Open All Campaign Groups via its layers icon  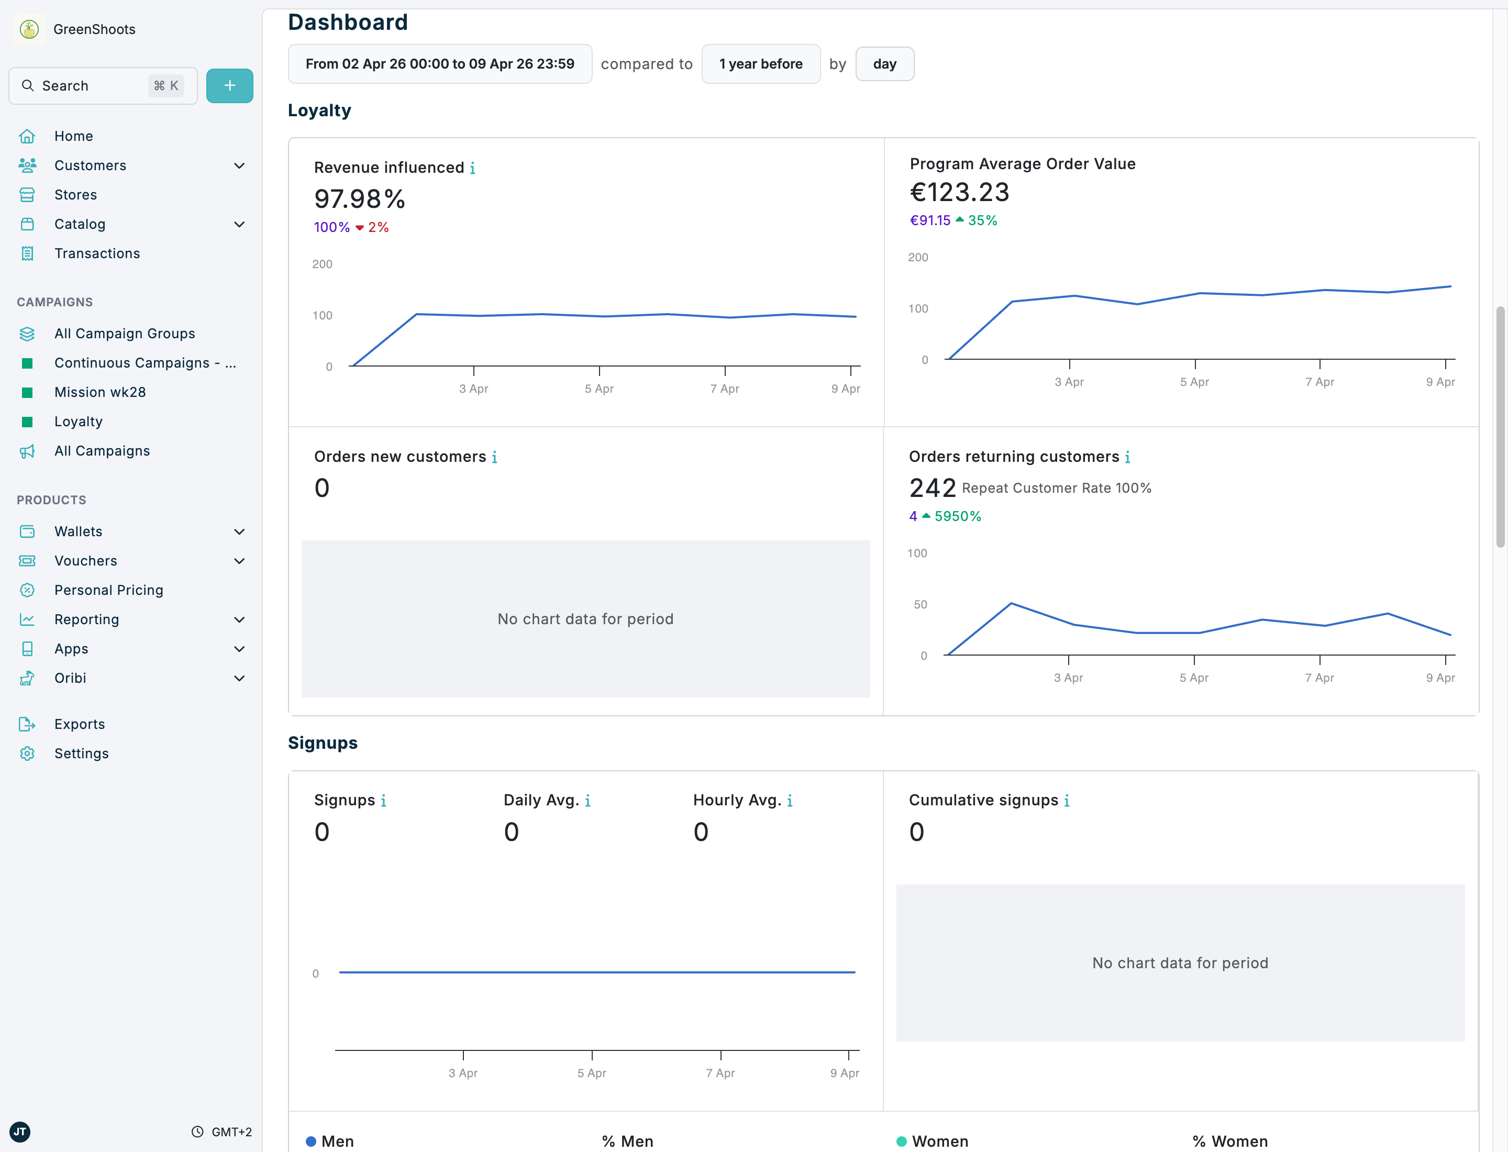[x=27, y=333]
